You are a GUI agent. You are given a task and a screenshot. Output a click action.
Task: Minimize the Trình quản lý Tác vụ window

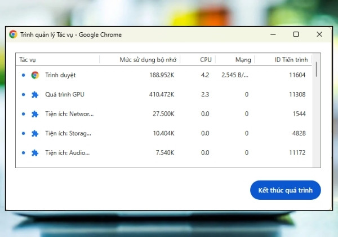[273, 34]
